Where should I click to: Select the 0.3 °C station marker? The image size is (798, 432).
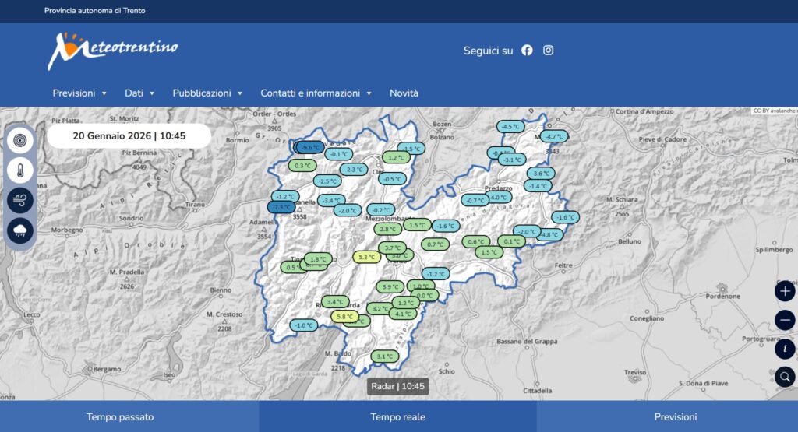point(302,165)
